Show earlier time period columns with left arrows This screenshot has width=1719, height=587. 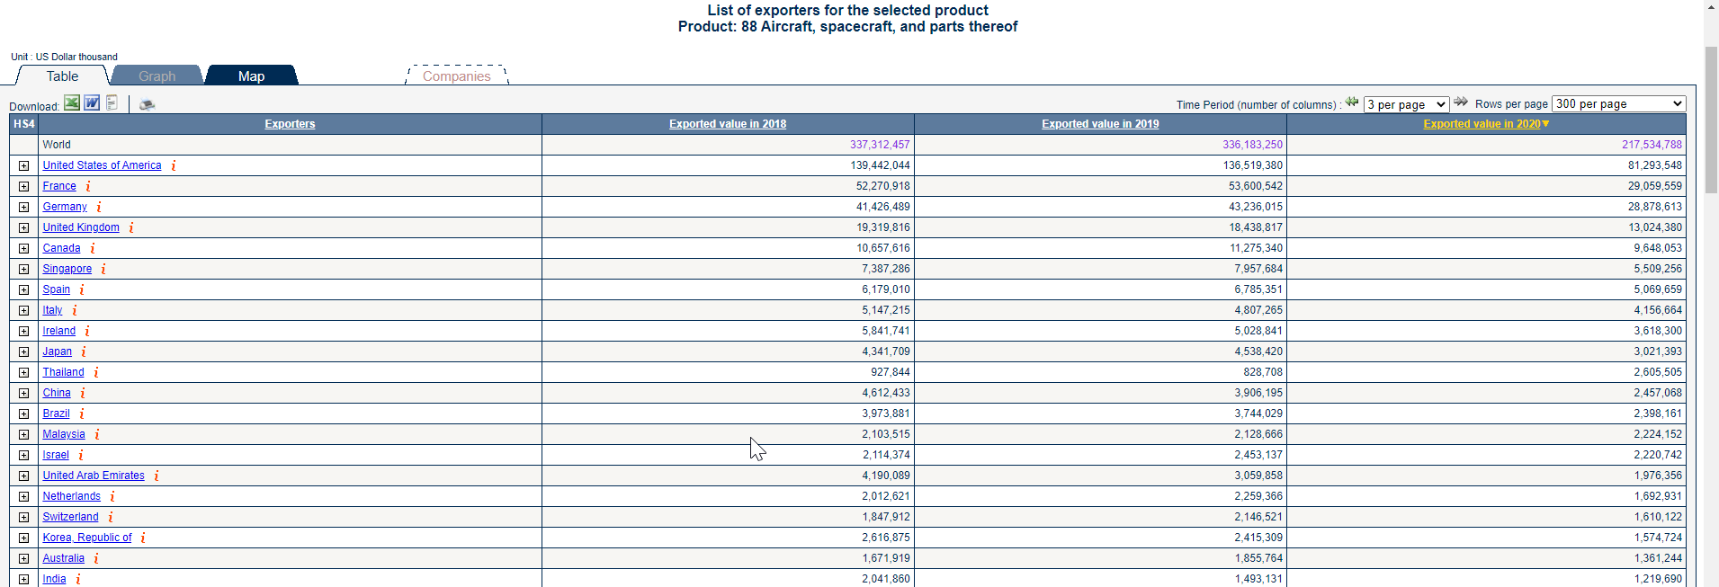[x=1352, y=102]
